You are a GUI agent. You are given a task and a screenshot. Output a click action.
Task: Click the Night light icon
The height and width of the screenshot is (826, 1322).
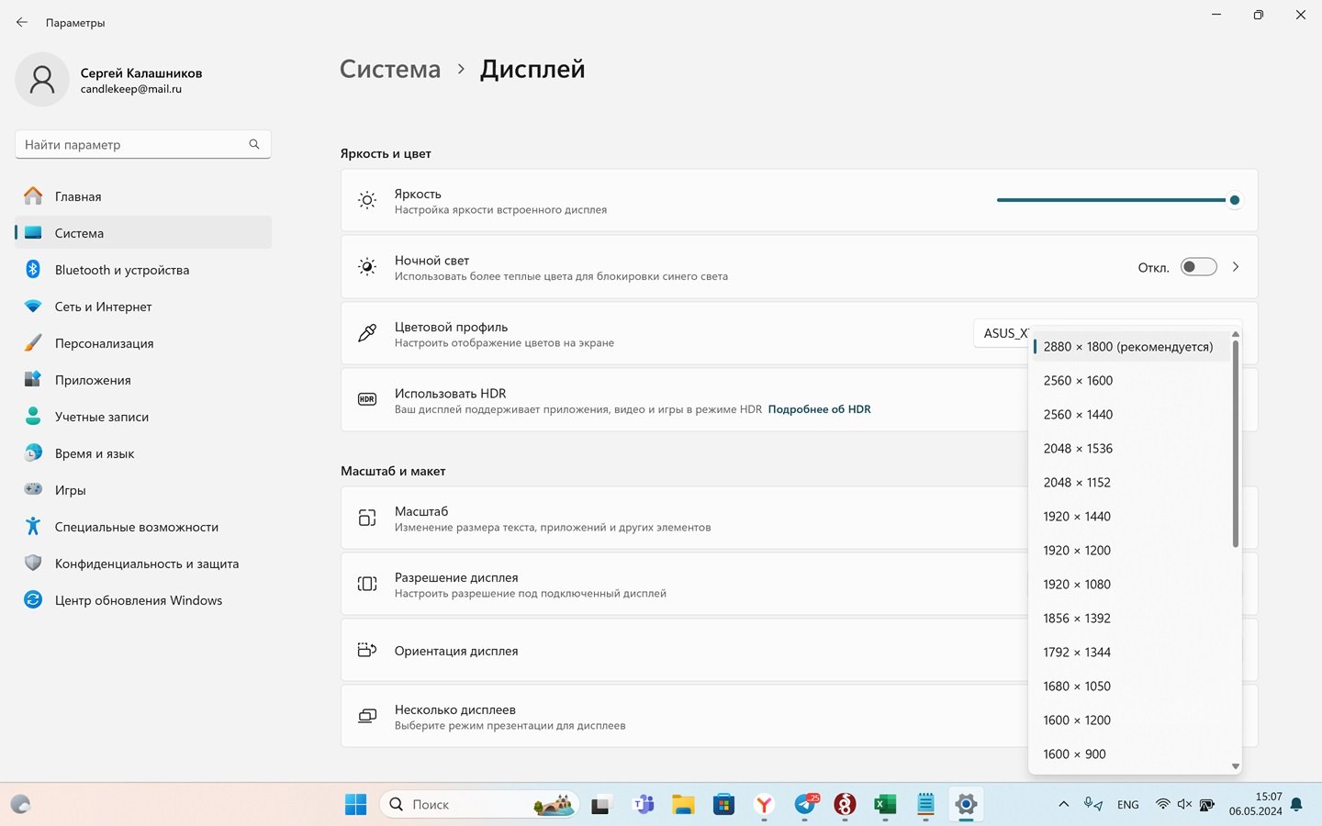tap(367, 267)
